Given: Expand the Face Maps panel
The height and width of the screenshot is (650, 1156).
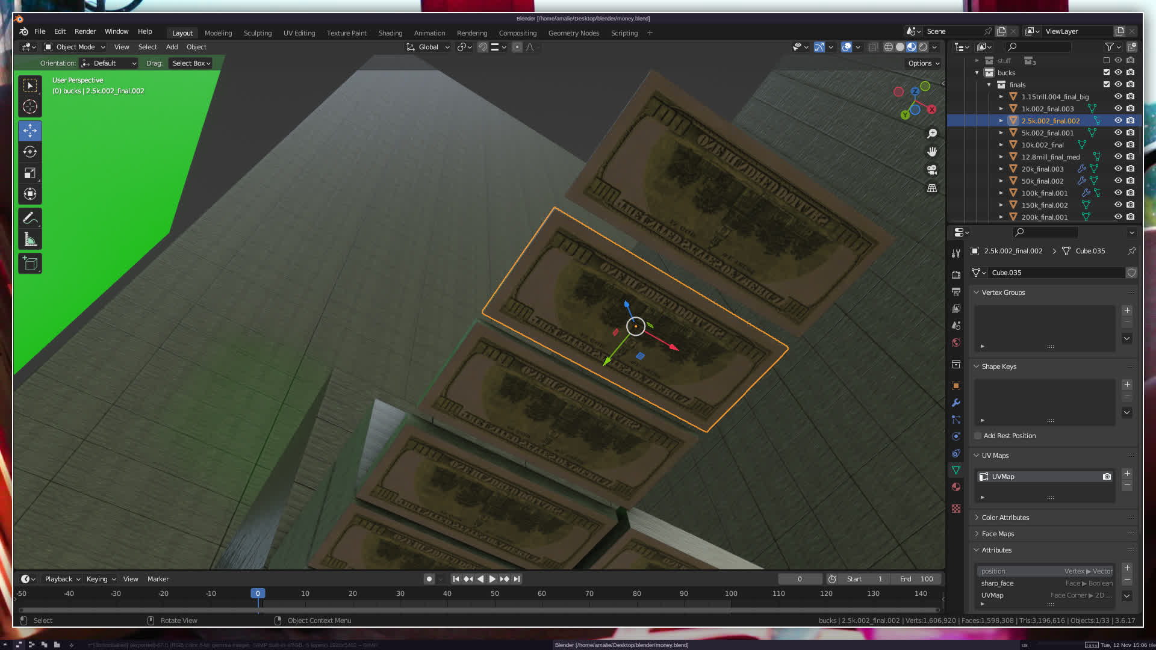Looking at the screenshot, I should 998,534.
